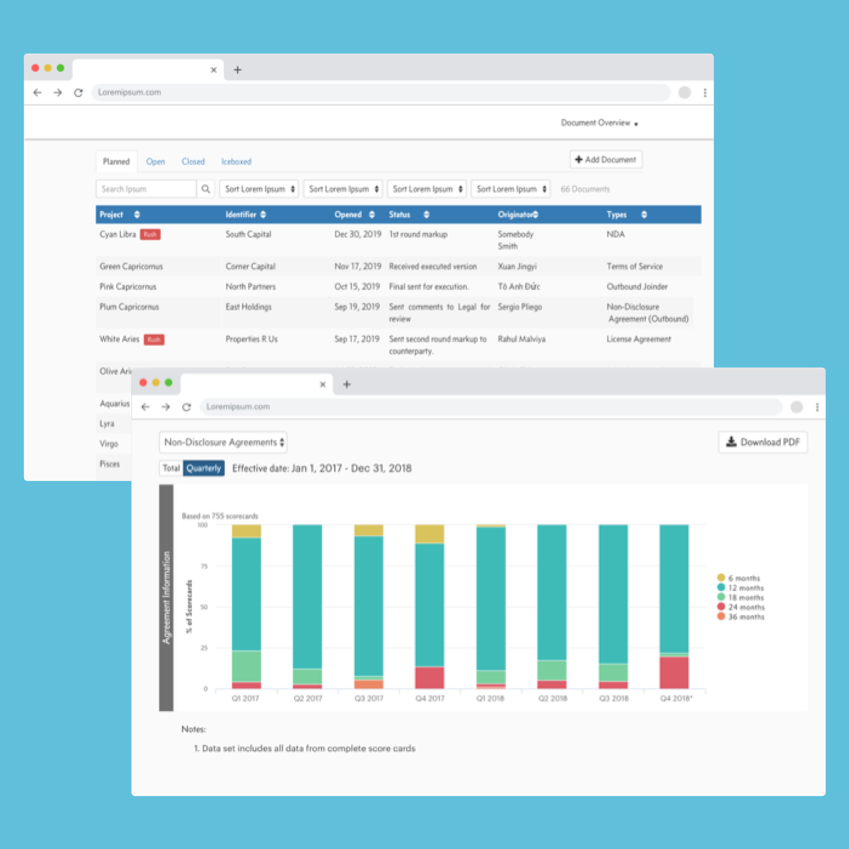Go forward in the front browser window
Viewport: 849px width, 849px height.
coord(166,407)
